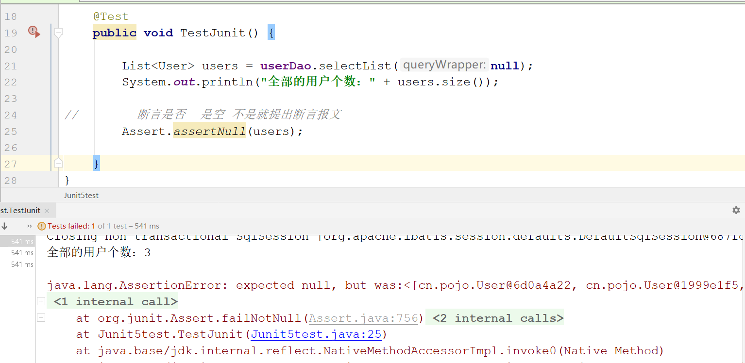Image resolution: width=745 pixels, height=363 pixels.
Task: Select third 541 ms test tree row
Action: click(x=17, y=264)
